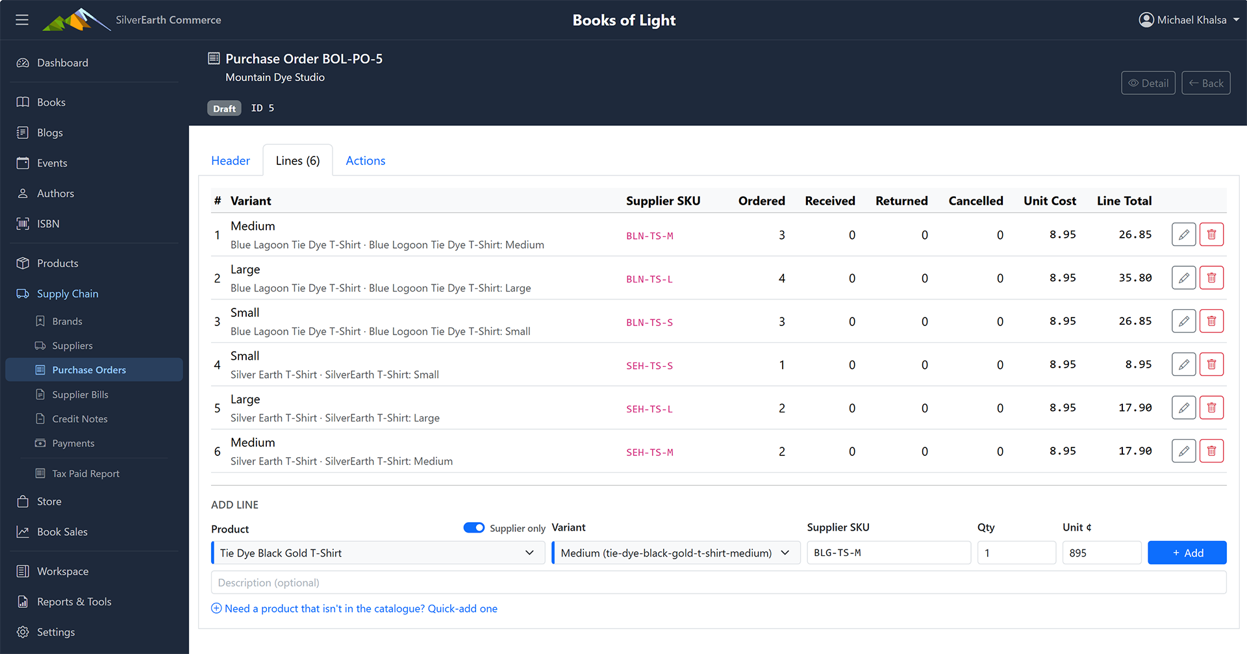
Task: Open Books section icon
Action: click(23, 103)
